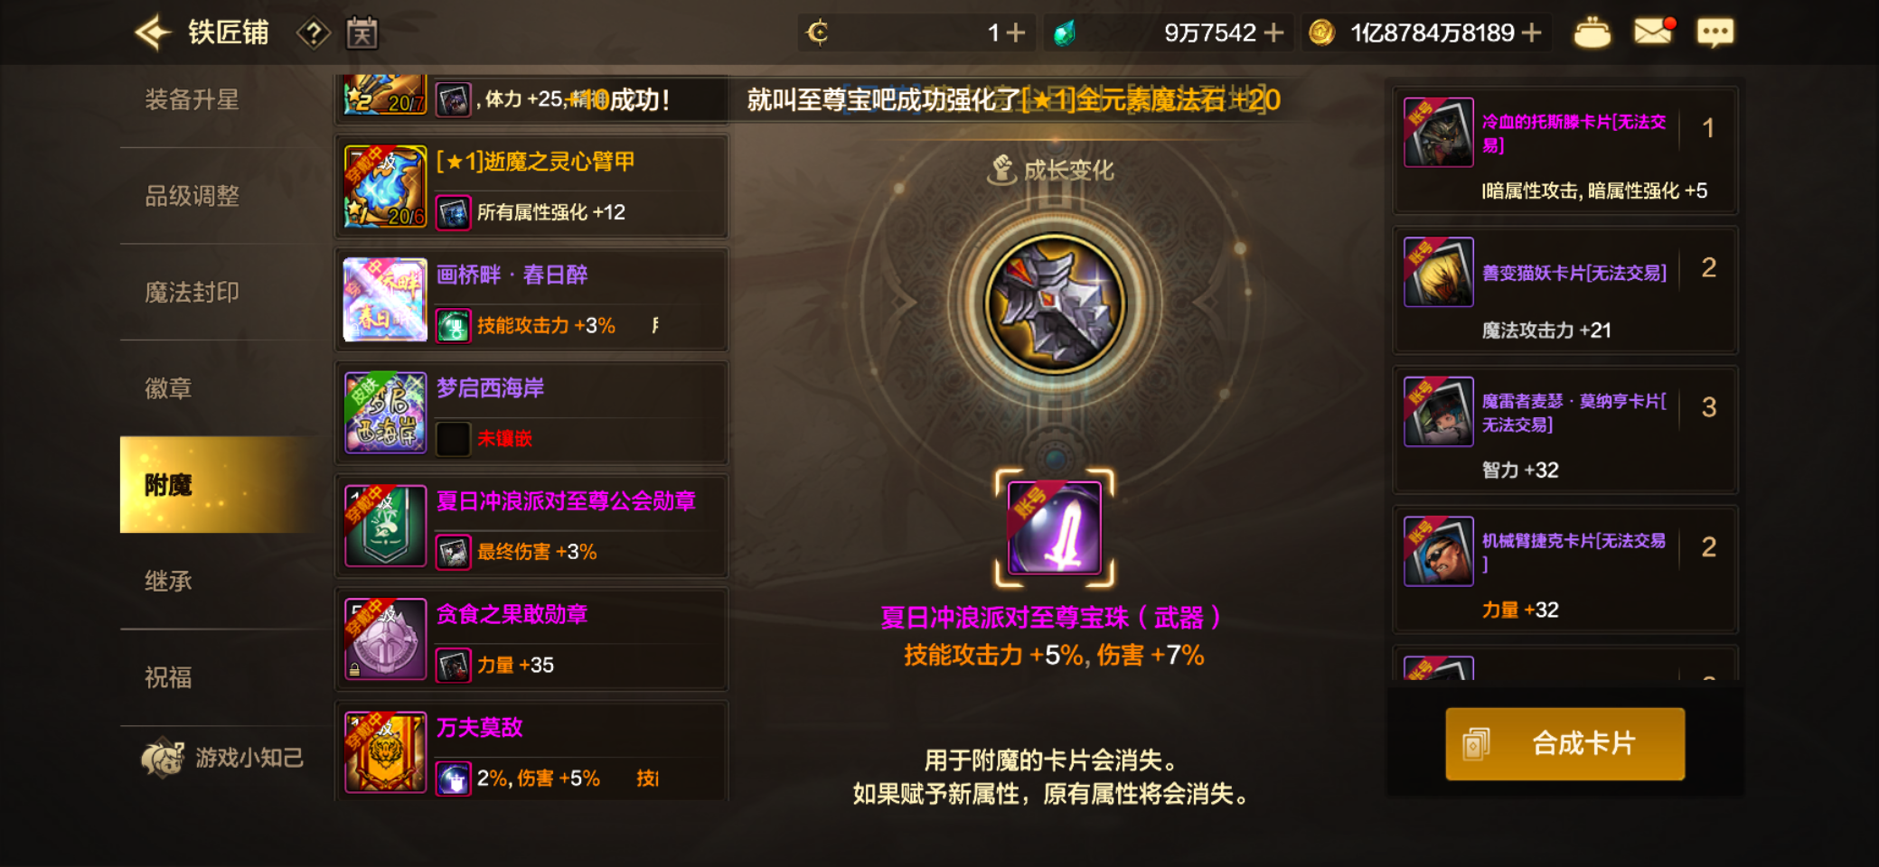This screenshot has height=867, width=1879.
Task: Switch to the 装备升星 tab
Action: click(193, 99)
